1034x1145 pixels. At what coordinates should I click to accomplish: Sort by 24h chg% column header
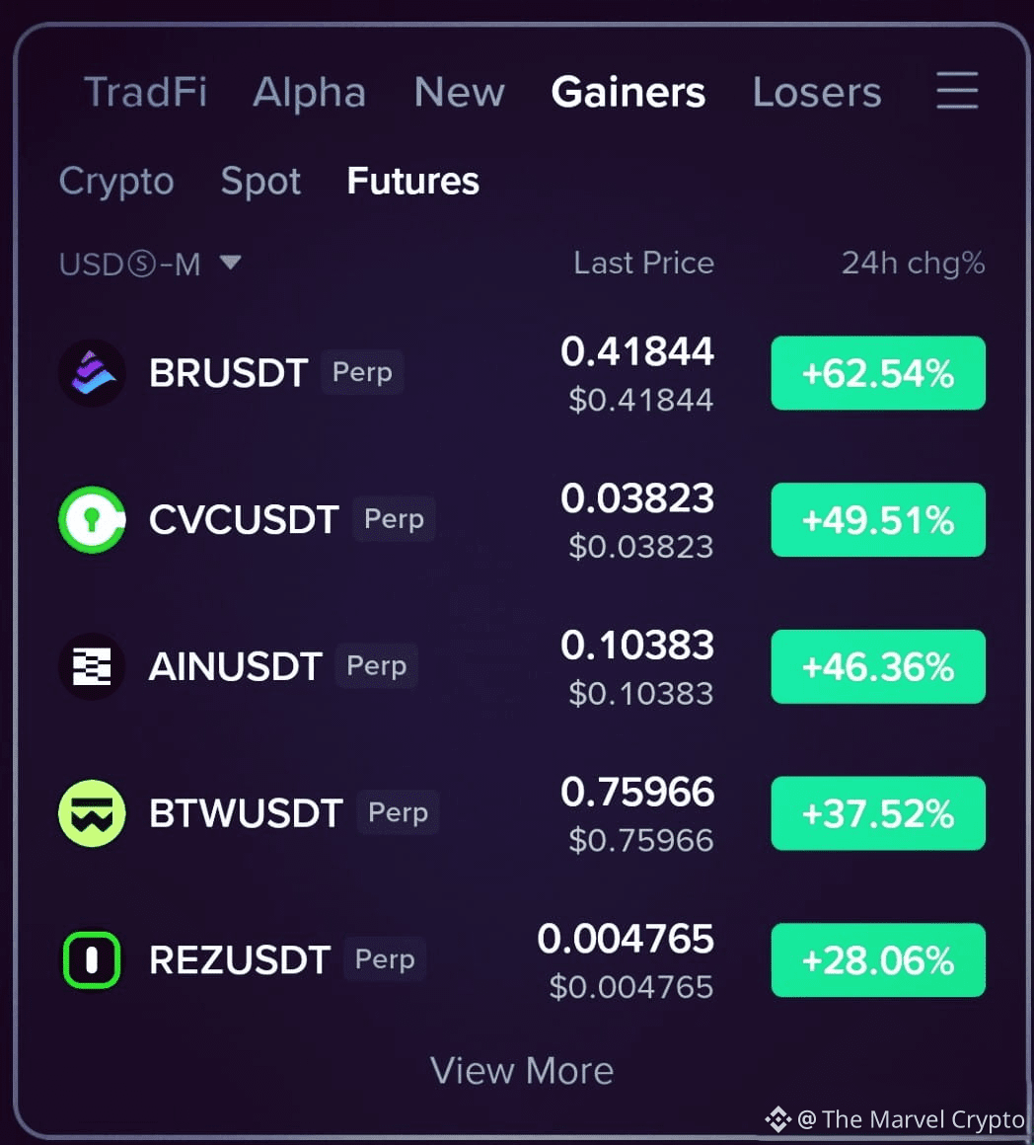(x=913, y=264)
